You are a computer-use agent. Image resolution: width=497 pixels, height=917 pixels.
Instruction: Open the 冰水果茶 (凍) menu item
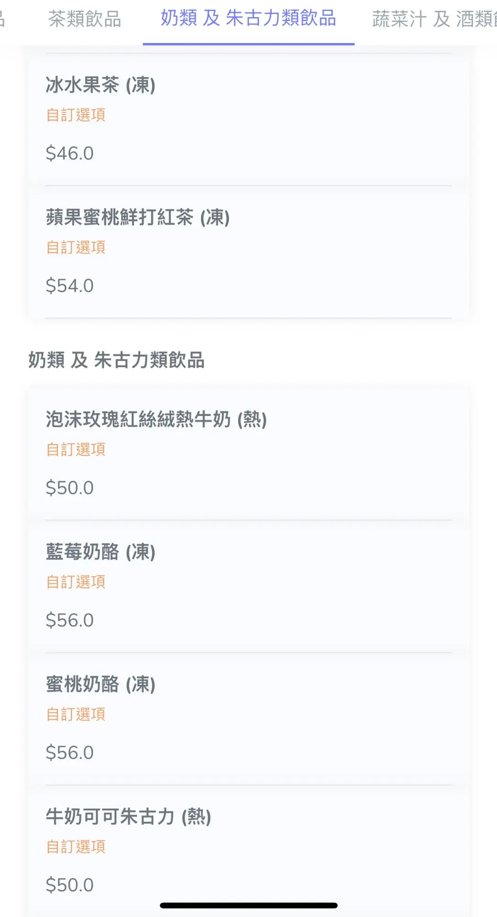pyautogui.click(x=101, y=85)
